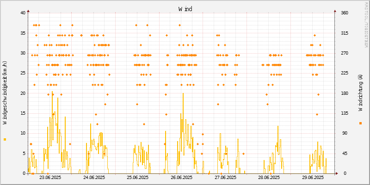Select the 180 wind direction tick label
370x185 pixels.
(345, 93)
